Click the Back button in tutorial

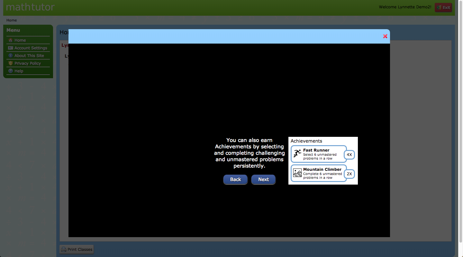click(x=235, y=179)
